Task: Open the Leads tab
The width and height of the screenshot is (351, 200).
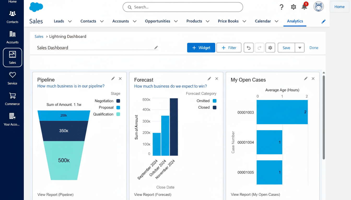Action: [x=59, y=21]
